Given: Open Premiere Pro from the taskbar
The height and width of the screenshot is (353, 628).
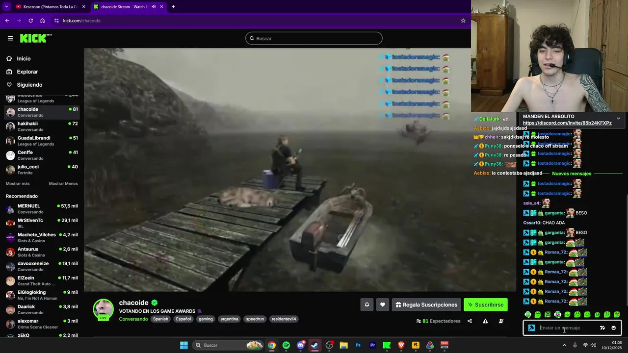Looking at the screenshot, I should coord(372,345).
